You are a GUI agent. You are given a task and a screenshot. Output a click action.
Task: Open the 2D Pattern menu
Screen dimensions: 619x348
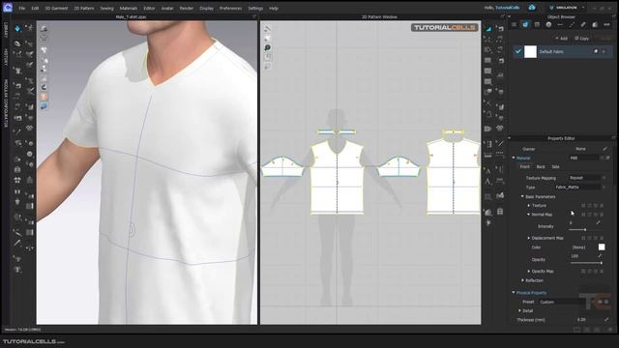pyautogui.click(x=84, y=8)
